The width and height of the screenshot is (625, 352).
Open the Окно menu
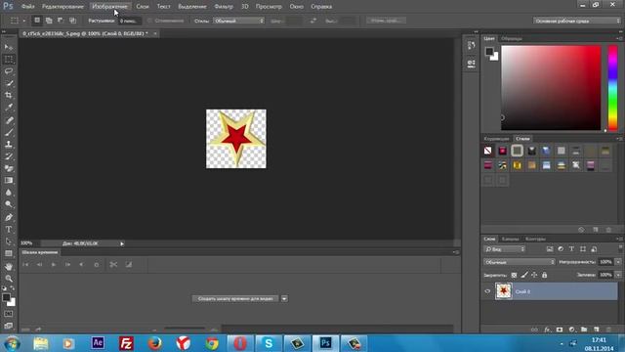point(296,7)
